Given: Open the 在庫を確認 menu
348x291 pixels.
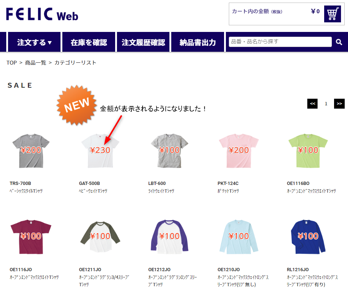Looking at the screenshot, I should click(89, 42).
